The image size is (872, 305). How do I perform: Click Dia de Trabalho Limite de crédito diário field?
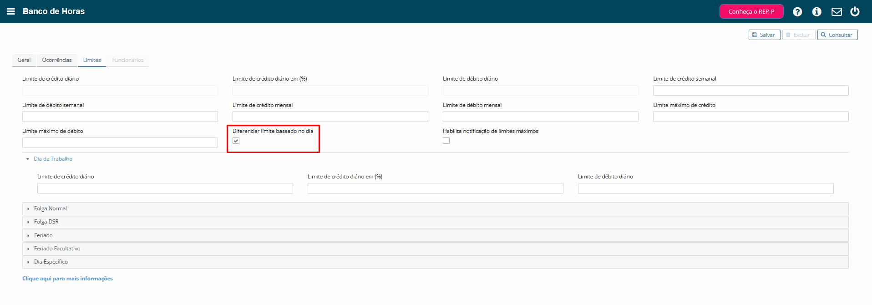pyautogui.click(x=165, y=188)
